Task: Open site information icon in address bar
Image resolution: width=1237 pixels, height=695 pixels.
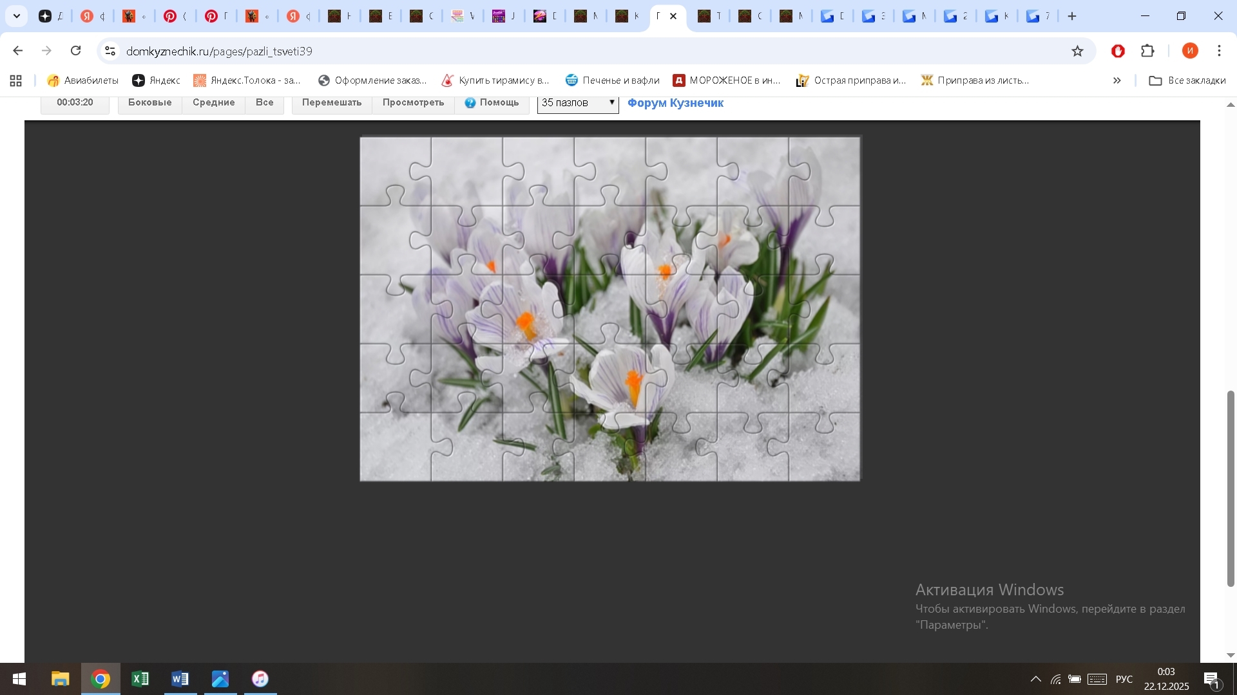Action: click(110, 51)
